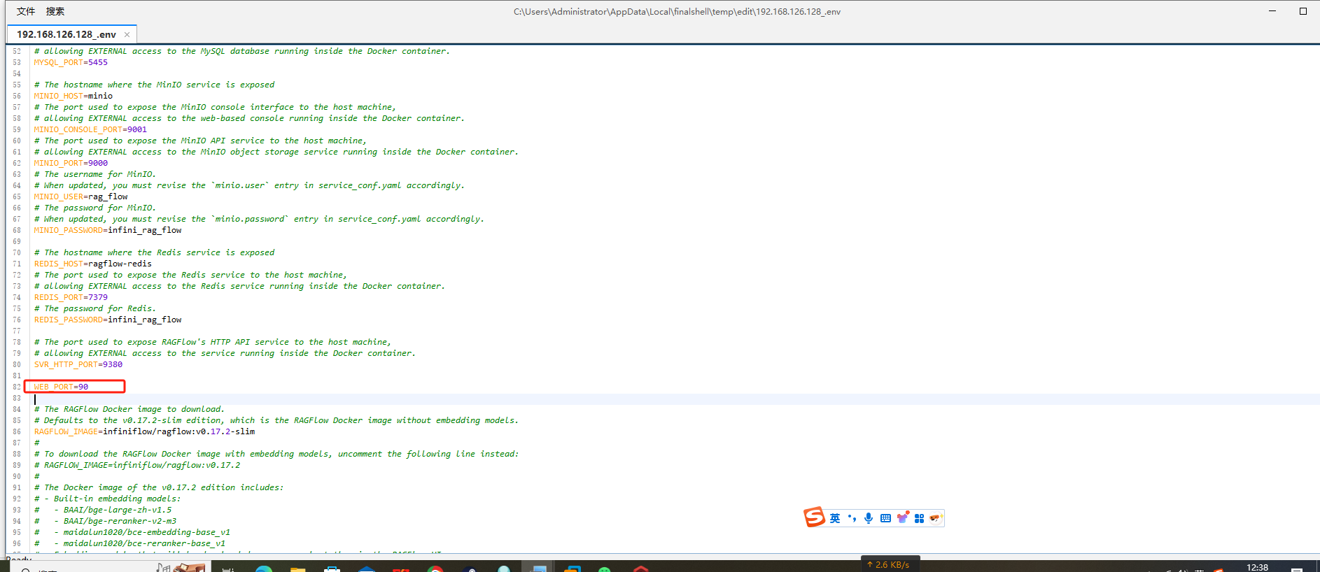The image size is (1320, 572).
Task: Click the microphone voice input icon
Action: (x=869, y=518)
